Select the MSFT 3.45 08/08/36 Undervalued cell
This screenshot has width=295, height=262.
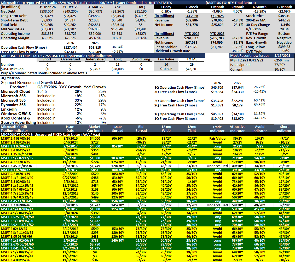point(217,166)
